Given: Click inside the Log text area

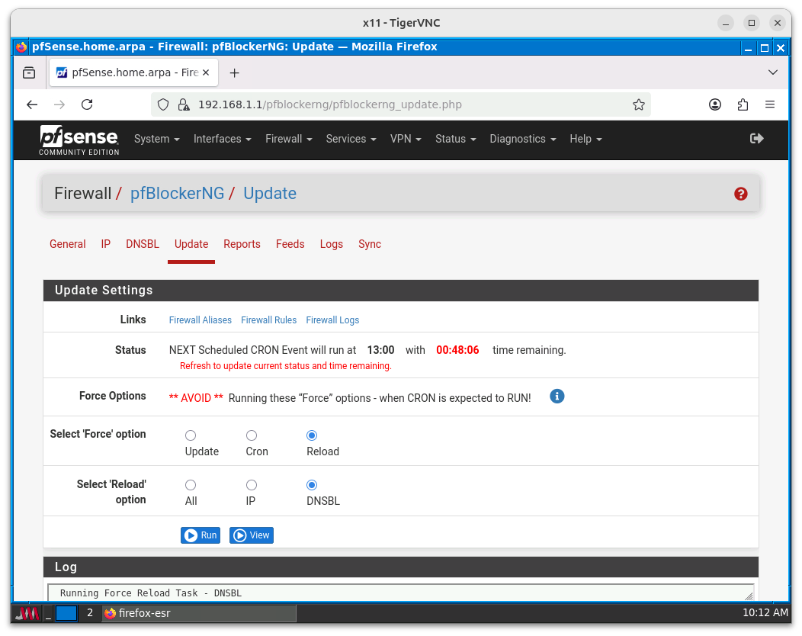Looking at the screenshot, I should (x=400, y=593).
